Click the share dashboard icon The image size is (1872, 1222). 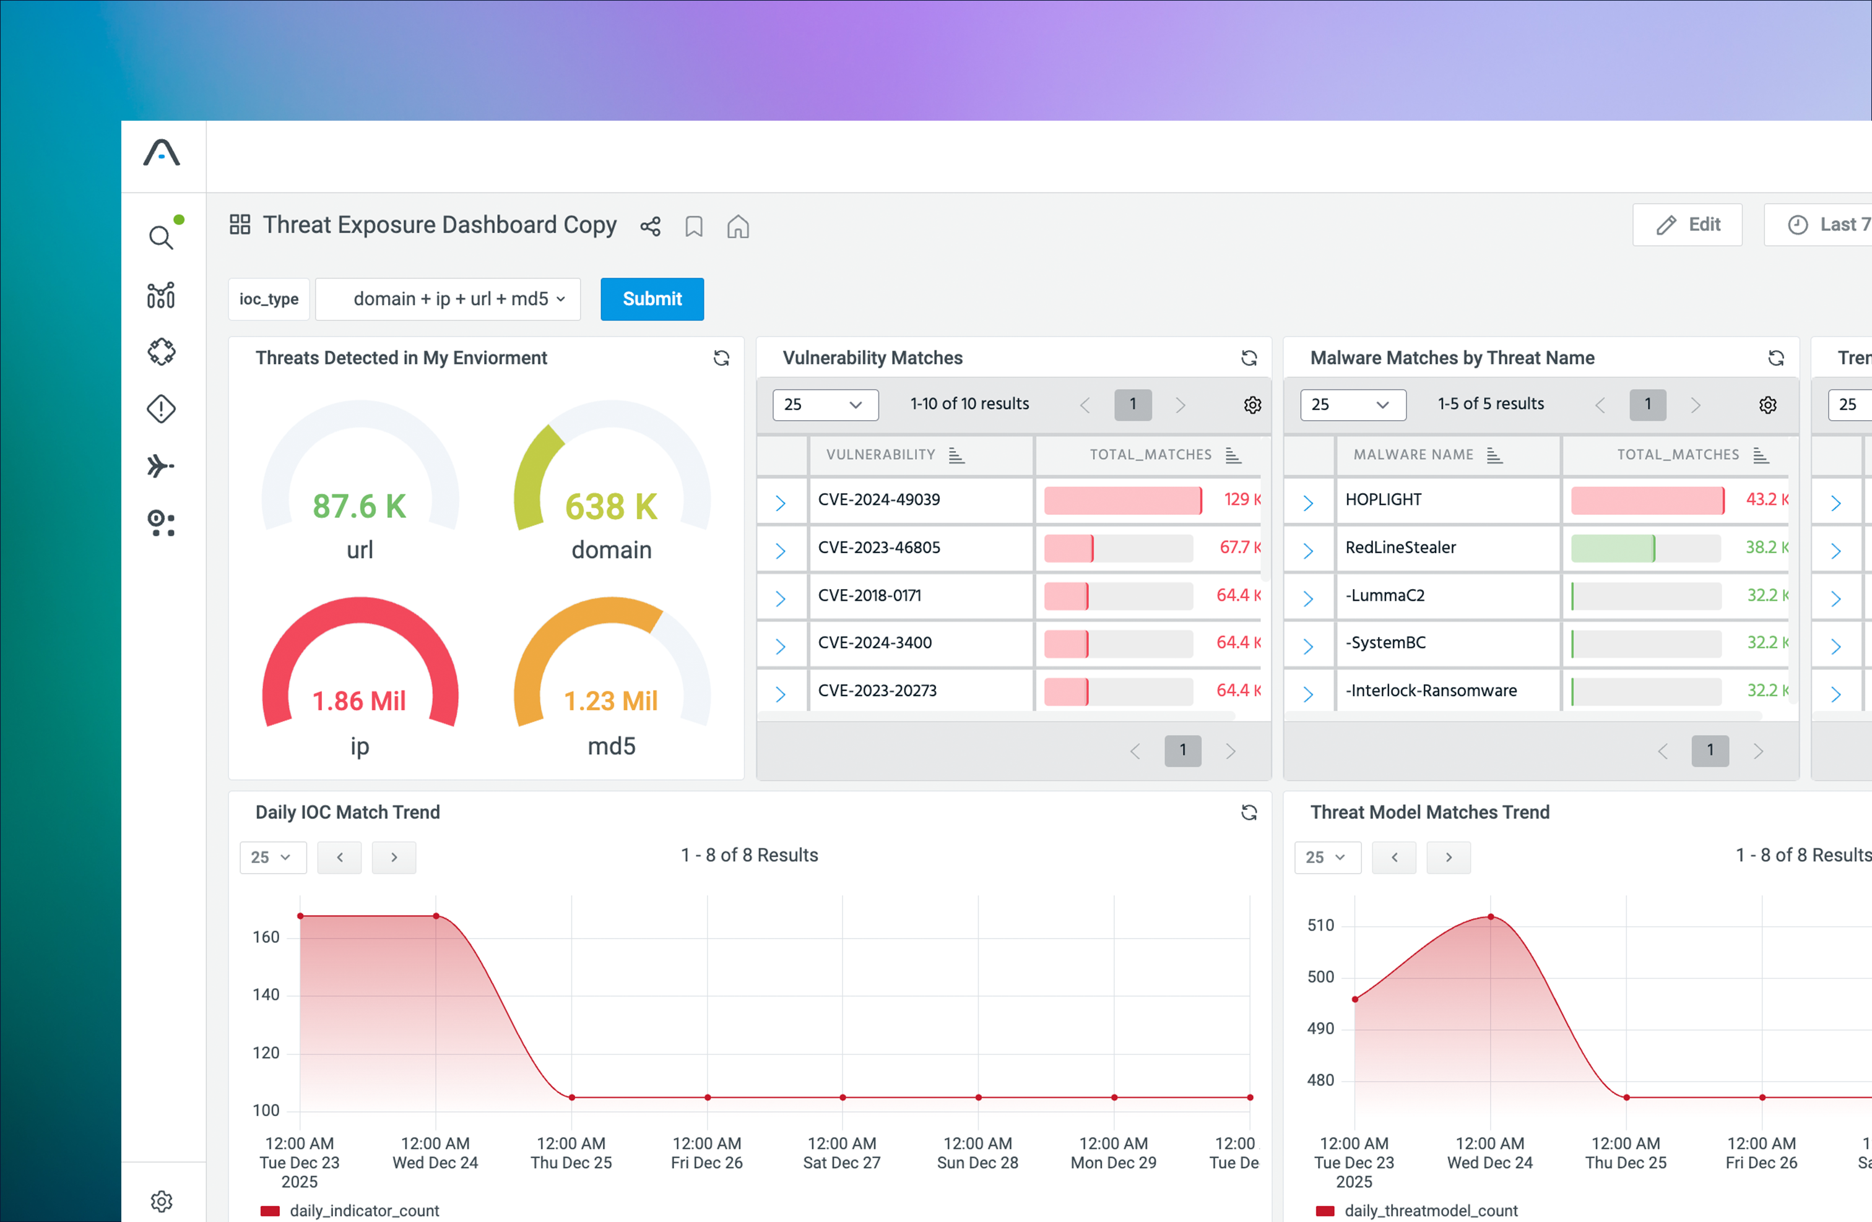point(650,226)
